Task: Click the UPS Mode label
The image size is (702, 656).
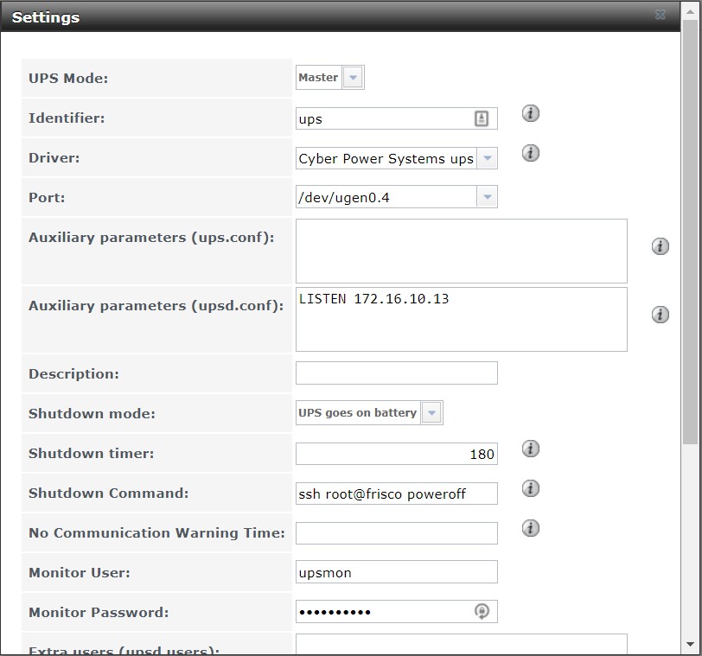Action: [x=68, y=79]
